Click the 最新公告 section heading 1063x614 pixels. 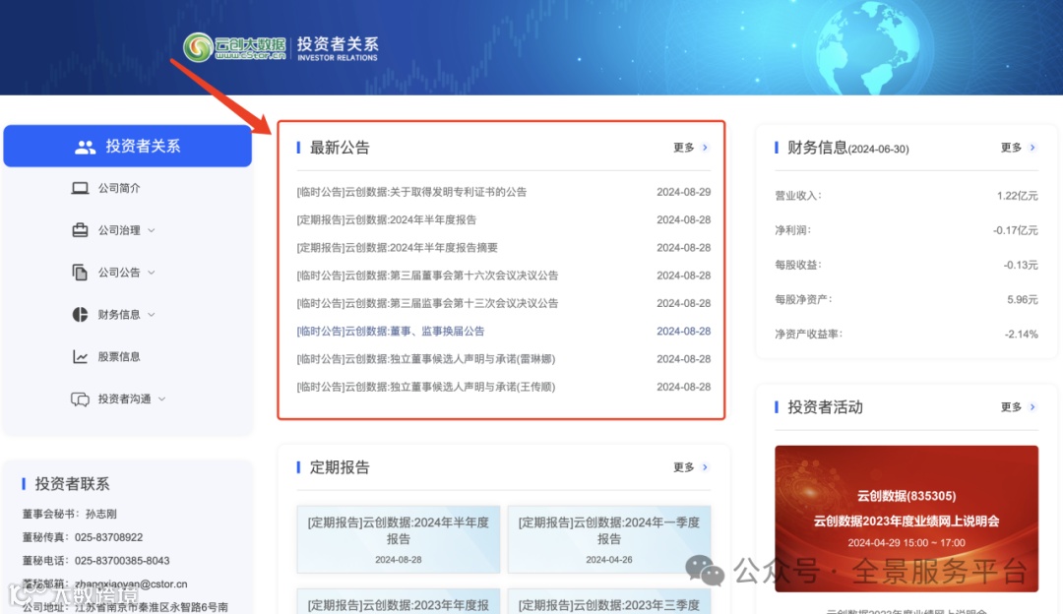pyautogui.click(x=340, y=147)
